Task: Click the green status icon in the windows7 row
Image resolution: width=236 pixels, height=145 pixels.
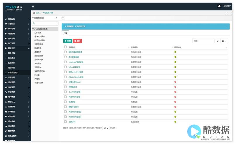Action: (175, 62)
